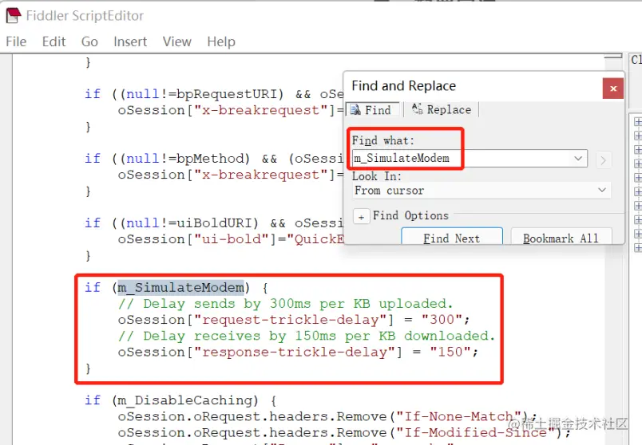Click the uiBoldURI condition line

[x=213, y=223]
